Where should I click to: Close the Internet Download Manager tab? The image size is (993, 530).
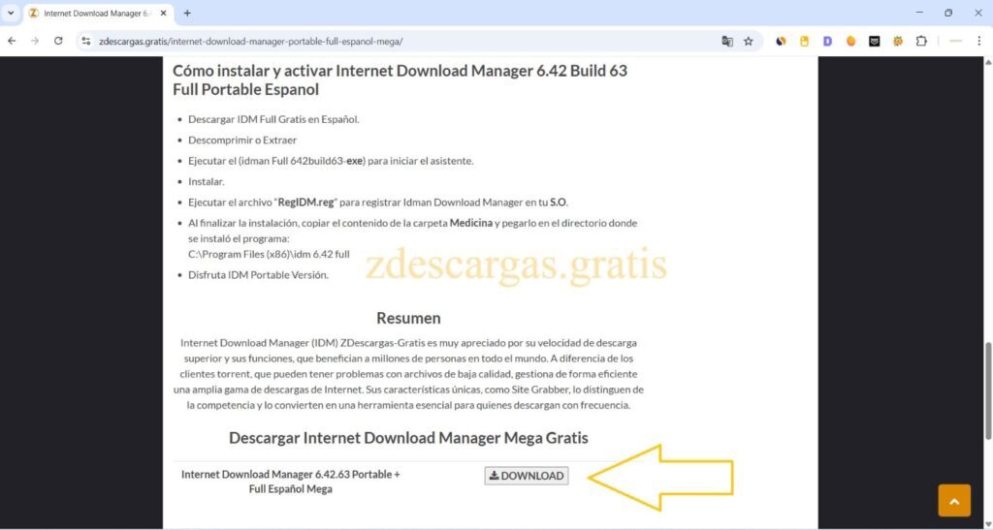coord(163,14)
